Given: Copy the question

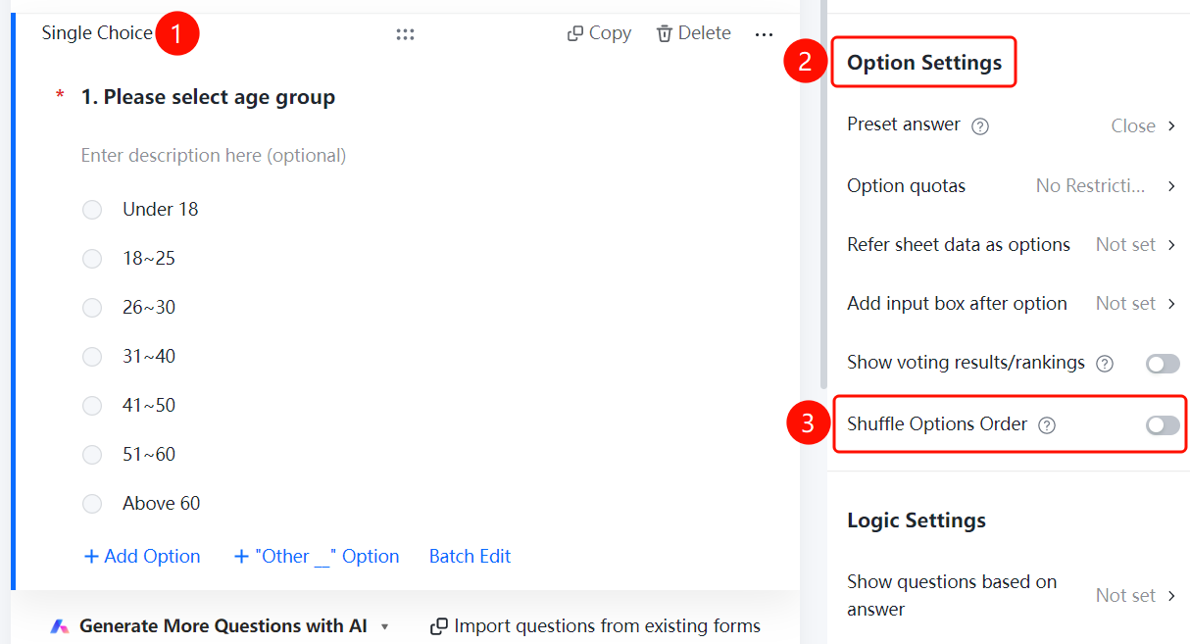Looking at the screenshot, I should point(599,33).
